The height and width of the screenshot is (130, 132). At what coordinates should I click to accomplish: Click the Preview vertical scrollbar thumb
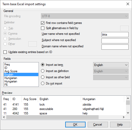(128, 103)
